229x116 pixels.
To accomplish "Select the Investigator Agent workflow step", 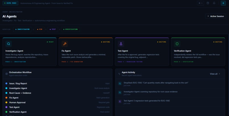I will pyautogui.click(x=58, y=88).
